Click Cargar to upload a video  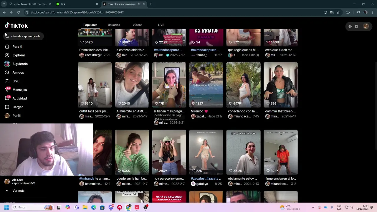point(14,107)
